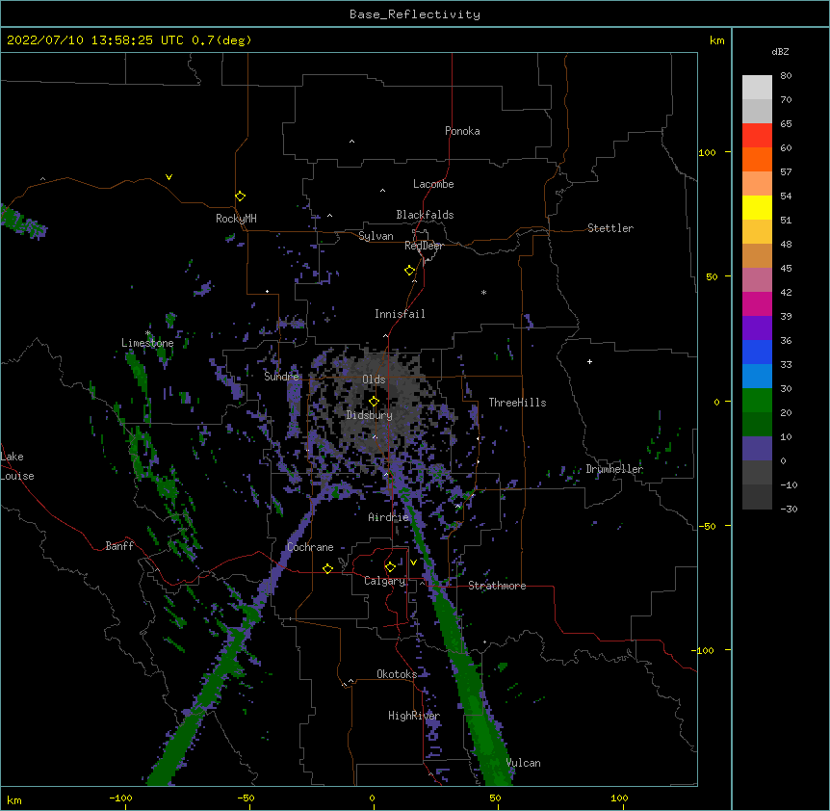830x811 pixels.
Task: Click the Calgary label
Action: (384, 581)
